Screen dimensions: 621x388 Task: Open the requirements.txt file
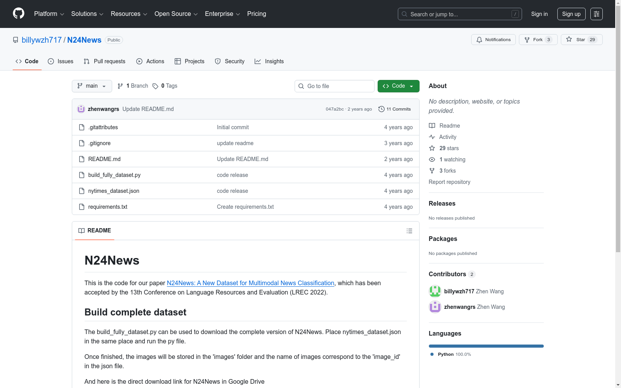[x=108, y=207]
